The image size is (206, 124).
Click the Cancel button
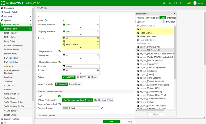tap(129, 121)
